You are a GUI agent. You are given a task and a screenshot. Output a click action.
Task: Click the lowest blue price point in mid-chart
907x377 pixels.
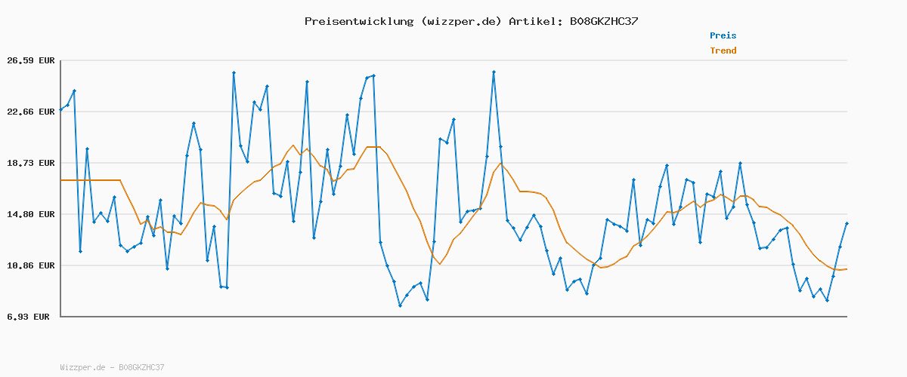pyautogui.click(x=400, y=305)
